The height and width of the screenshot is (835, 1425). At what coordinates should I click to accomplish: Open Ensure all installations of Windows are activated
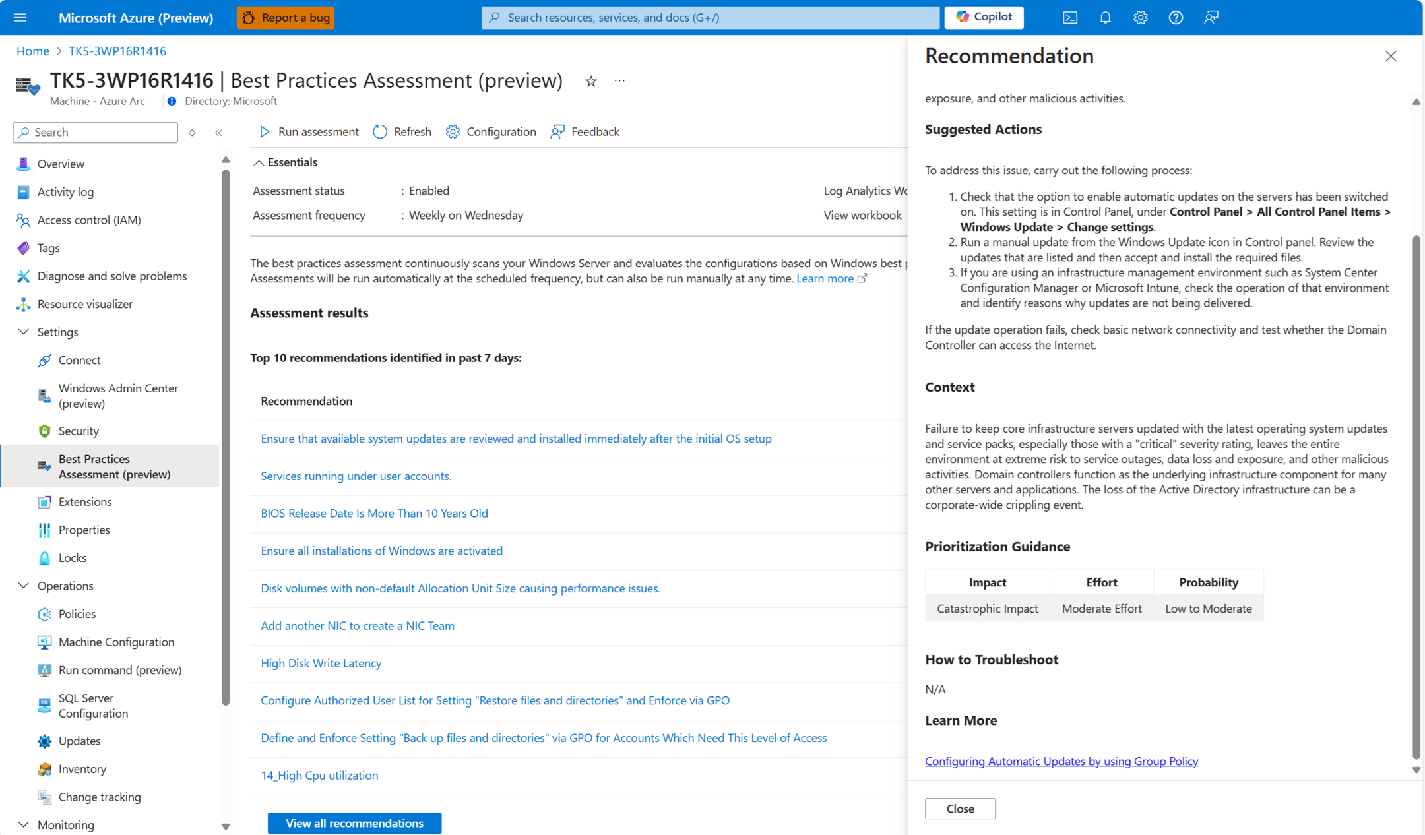click(381, 551)
